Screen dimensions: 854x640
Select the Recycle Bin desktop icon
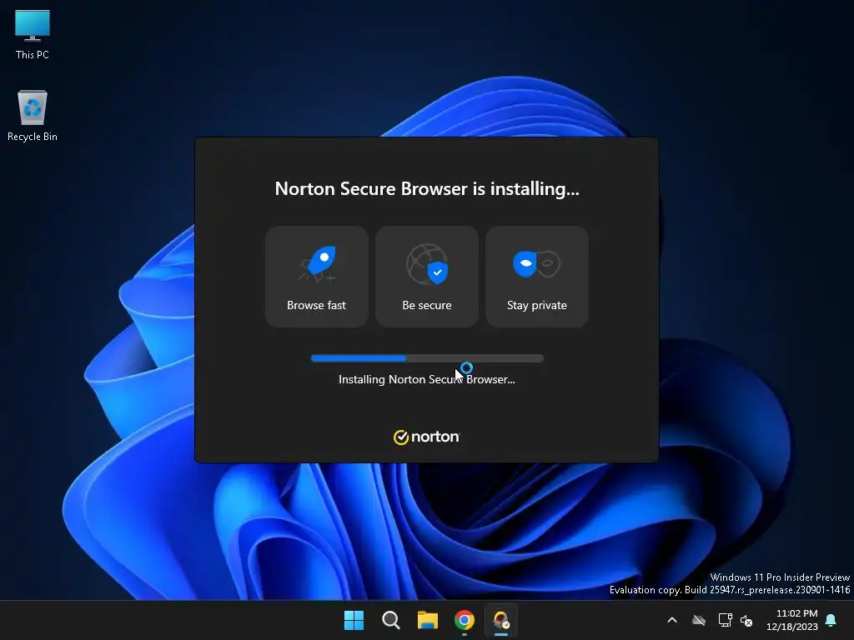(33, 115)
